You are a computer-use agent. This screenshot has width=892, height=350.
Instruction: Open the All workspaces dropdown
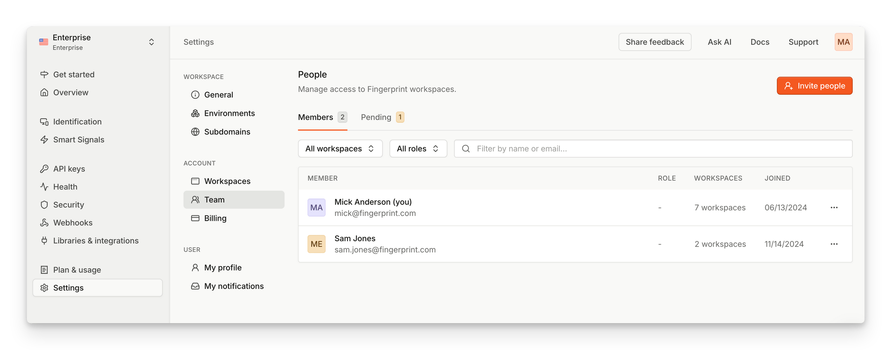click(340, 148)
